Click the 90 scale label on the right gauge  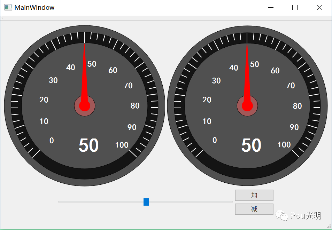(x=294, y=127)
